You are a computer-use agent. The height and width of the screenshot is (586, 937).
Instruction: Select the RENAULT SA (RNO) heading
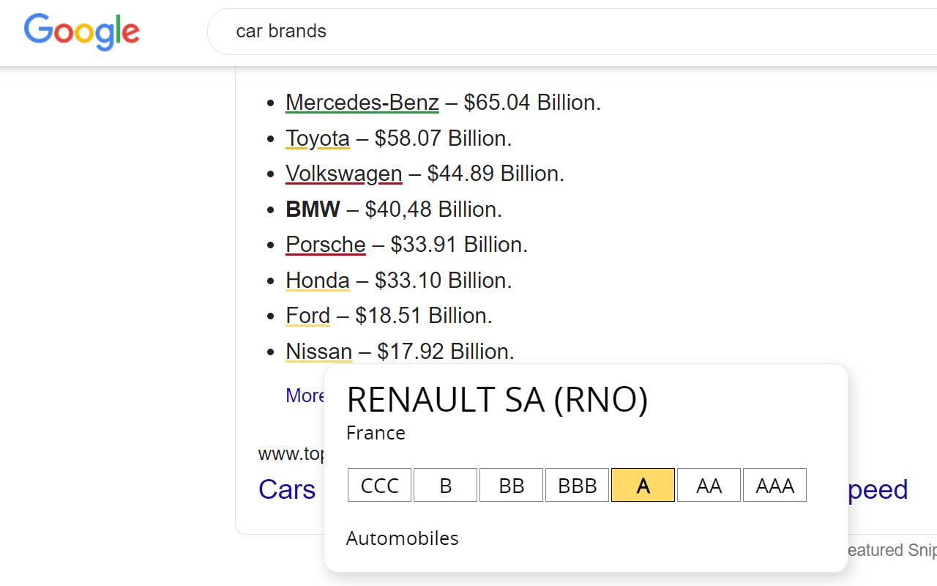point(498,400)
